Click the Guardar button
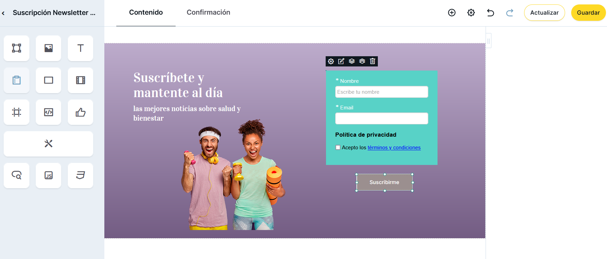Screen dimensions: 607x259 pyautogui.click(x=588, y=13)
